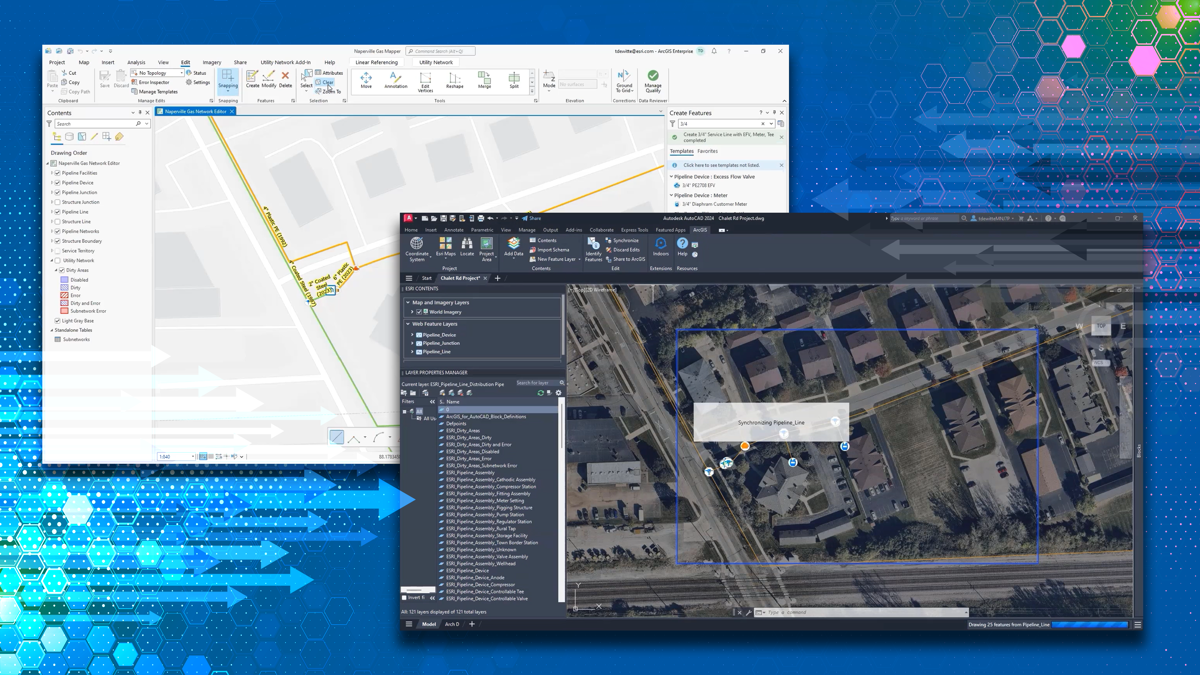Select the Reshape tool
This screenshot has height=675, width=1200.
point(455,80)
